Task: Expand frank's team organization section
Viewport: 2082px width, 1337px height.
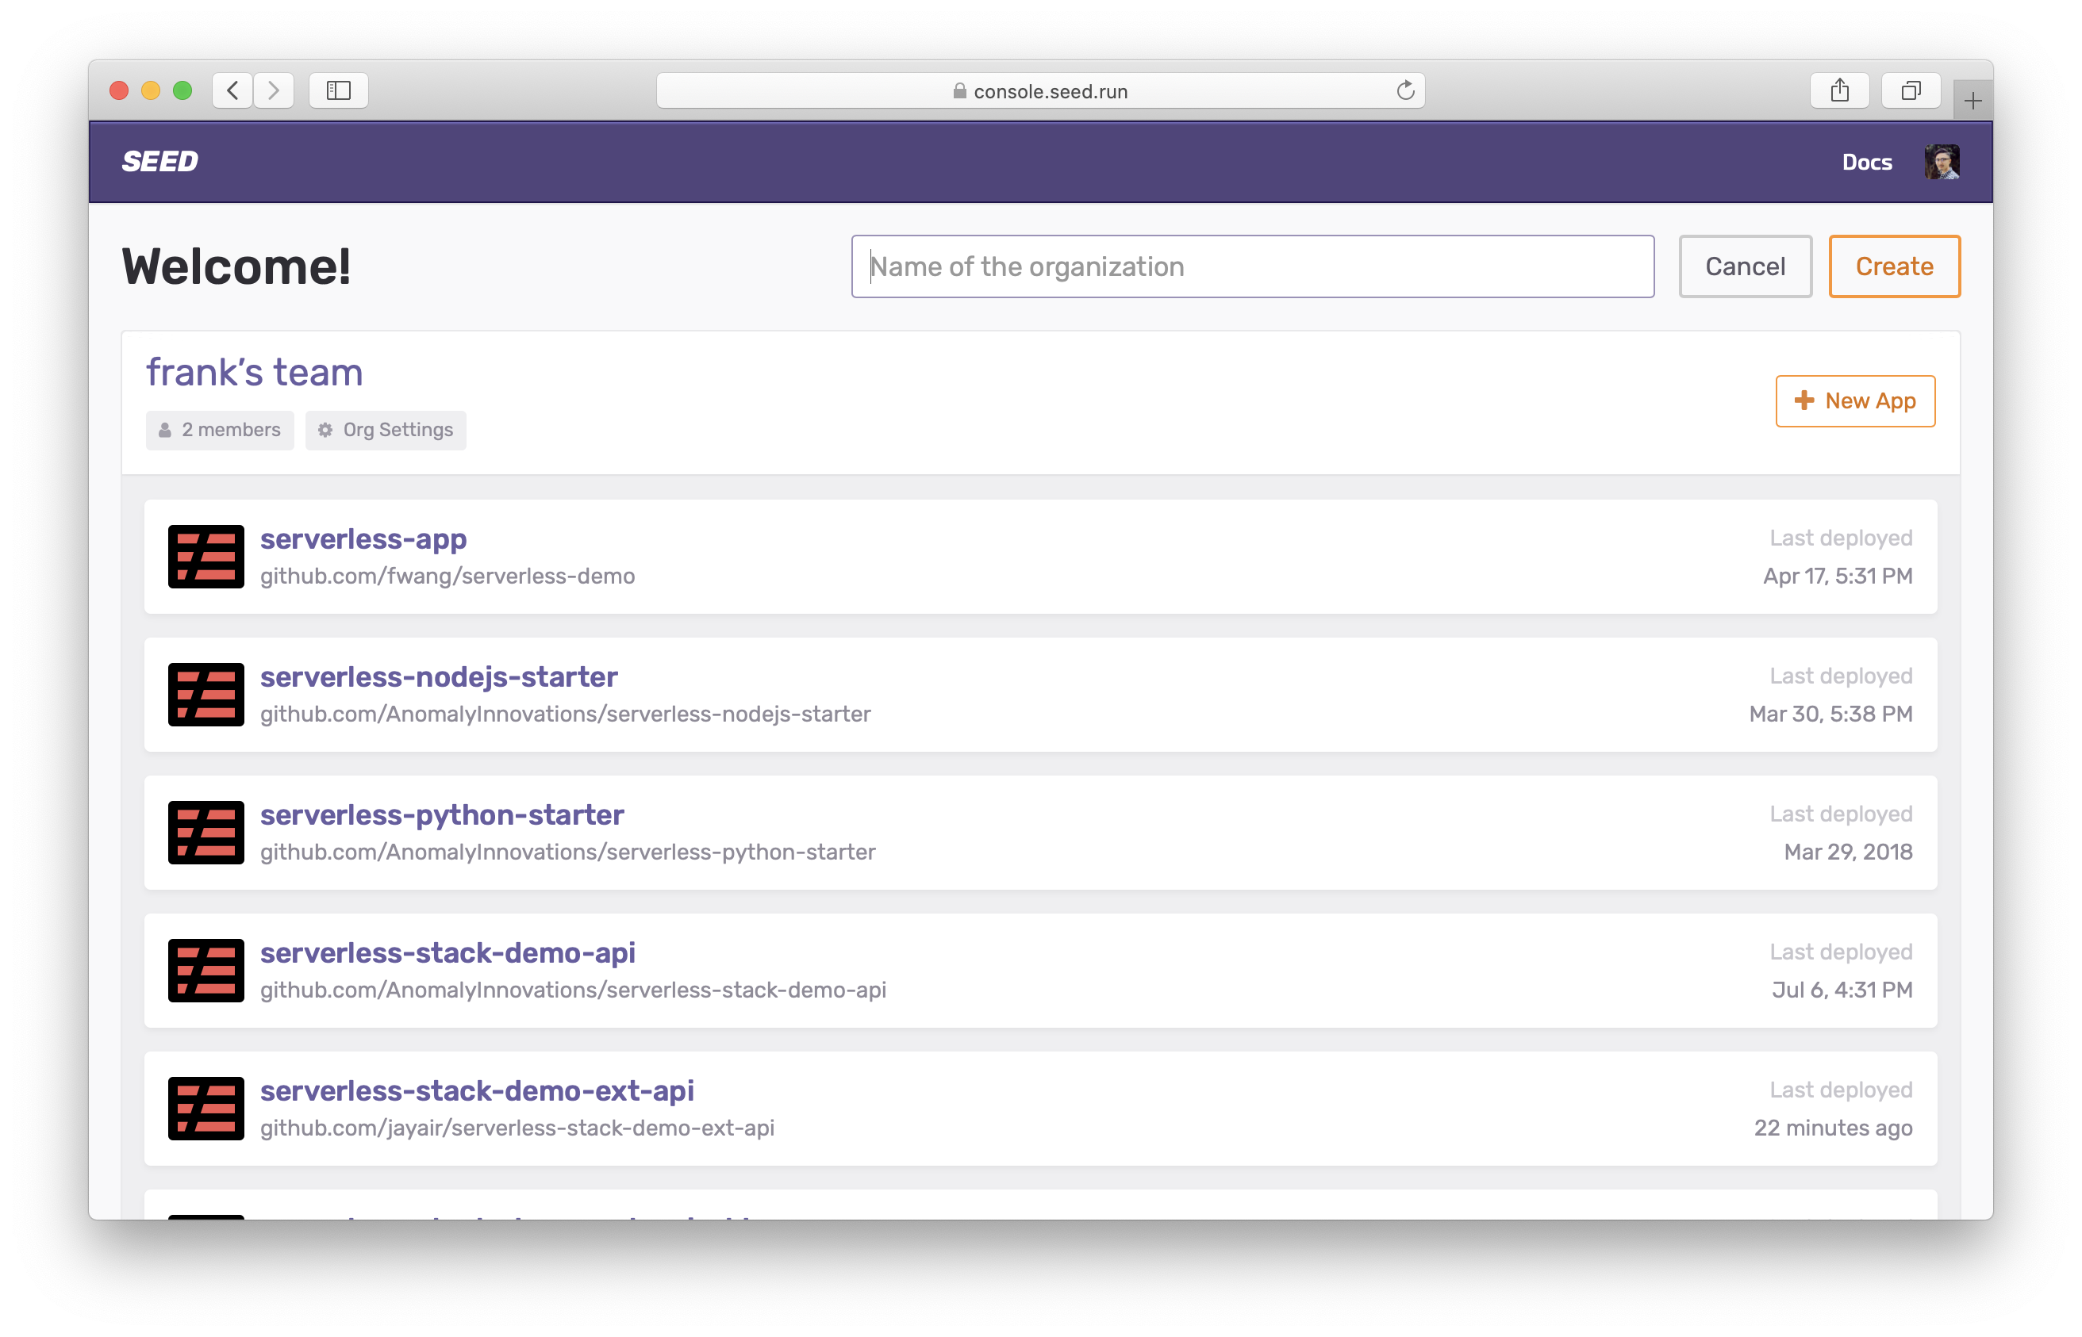Action: click(x=253, y=371)
